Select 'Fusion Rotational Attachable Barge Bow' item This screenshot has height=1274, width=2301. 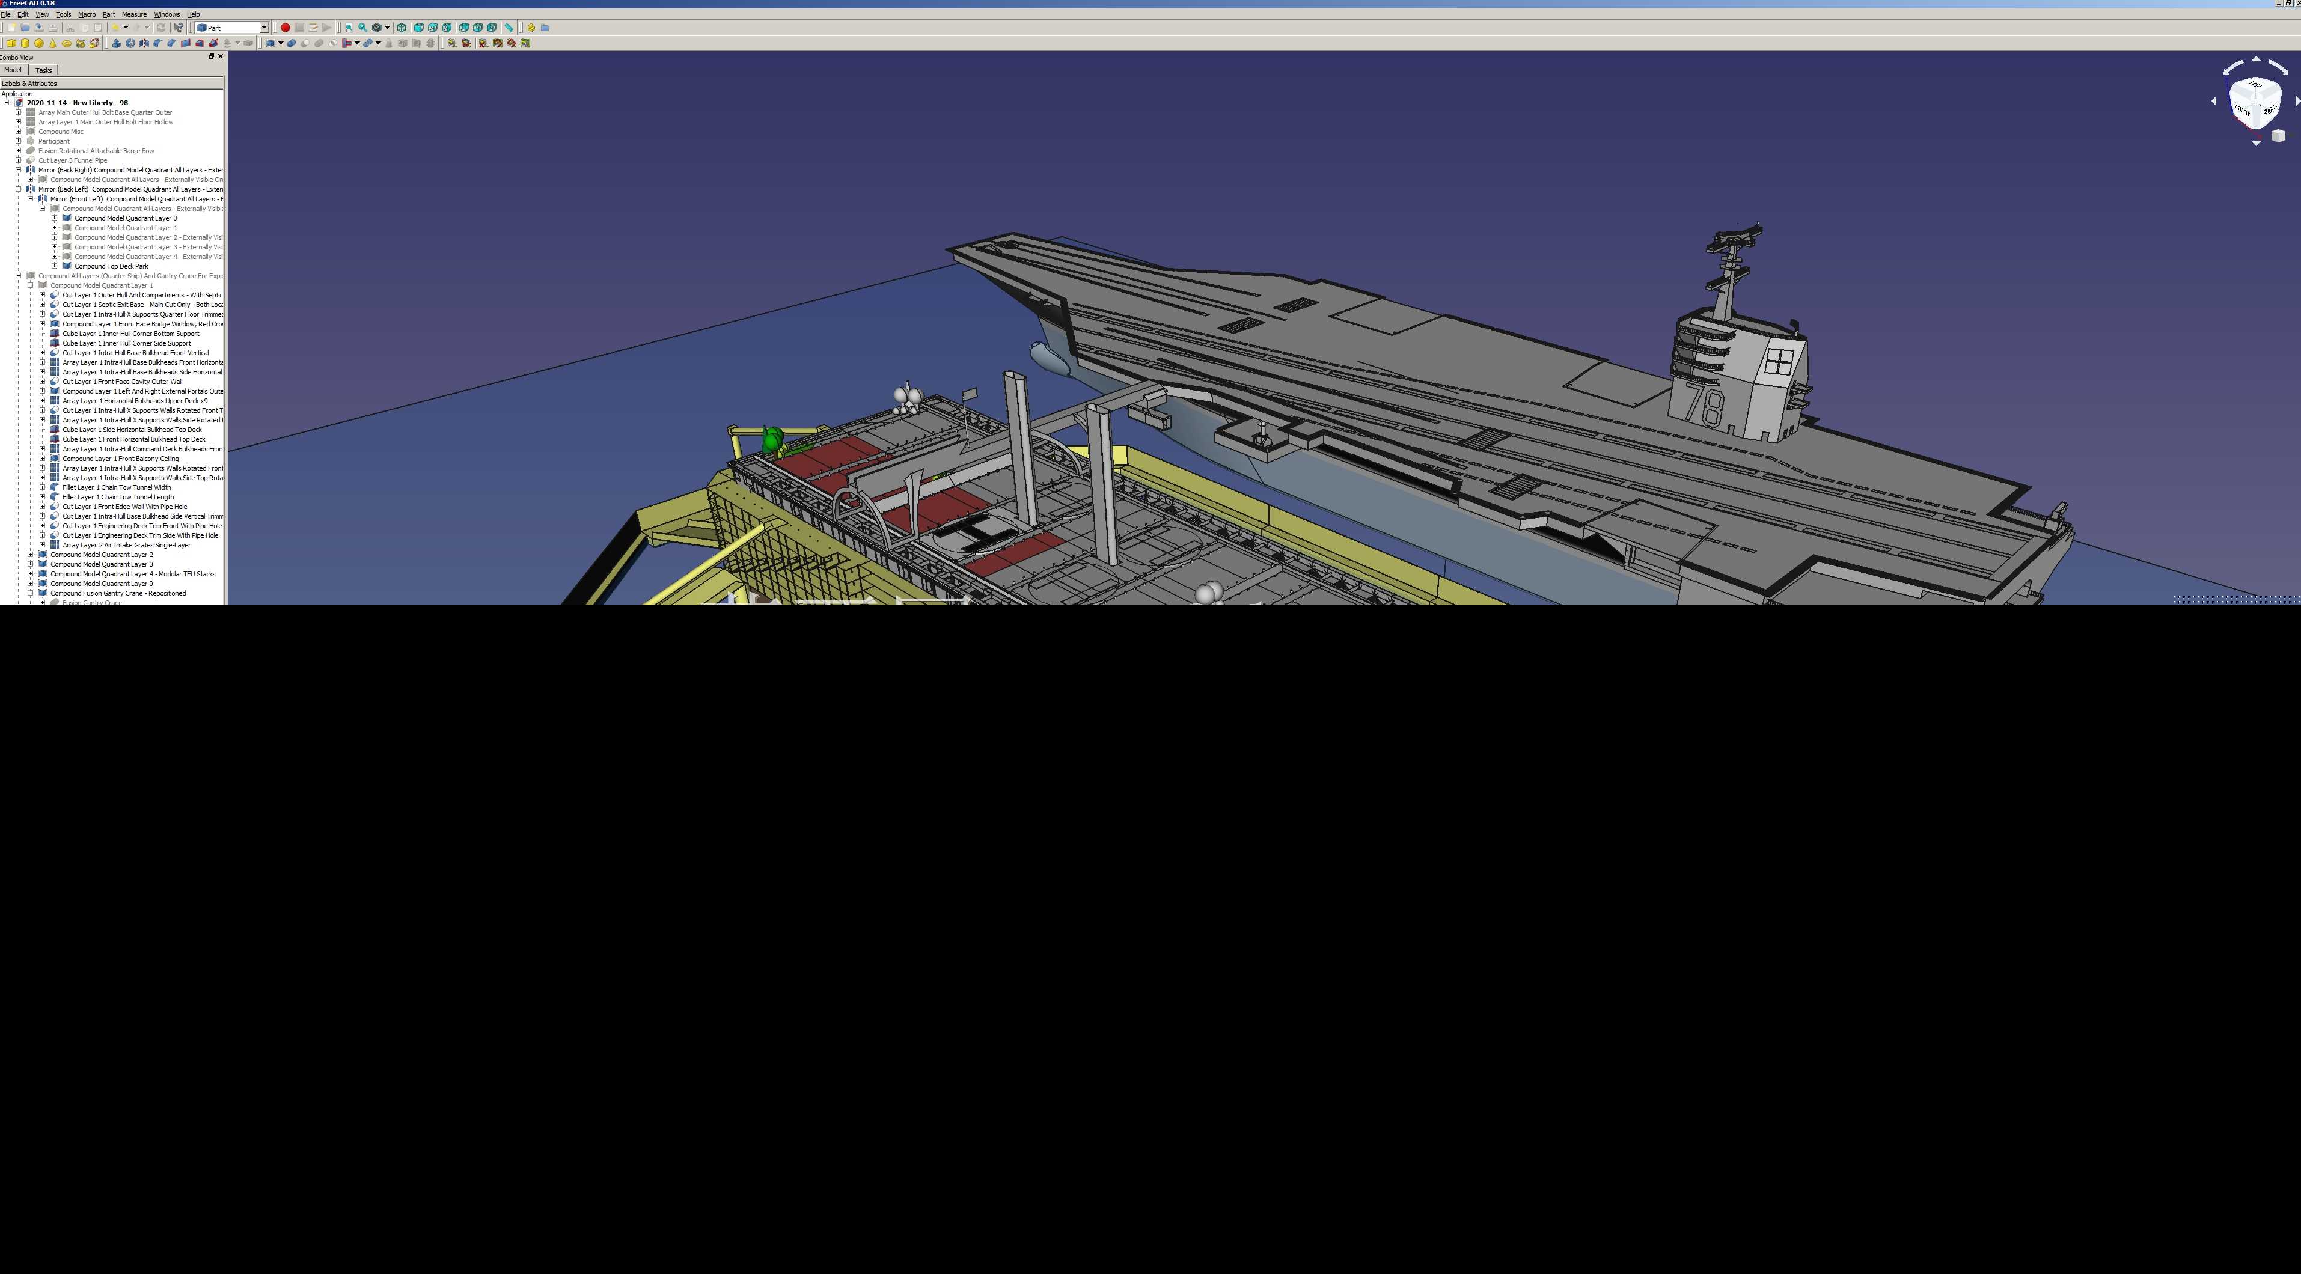point(96,151)
